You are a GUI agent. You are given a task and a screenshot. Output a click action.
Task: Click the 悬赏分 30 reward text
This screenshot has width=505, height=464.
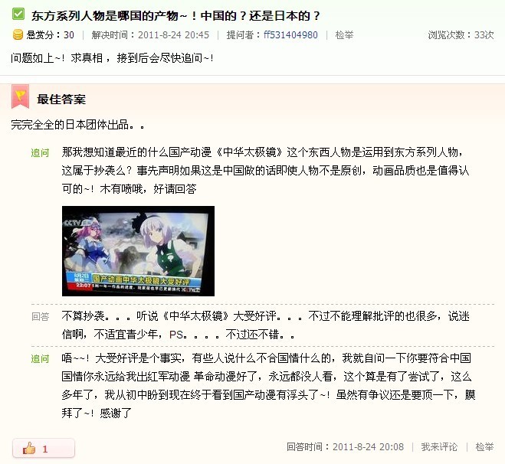click(51, 34)
